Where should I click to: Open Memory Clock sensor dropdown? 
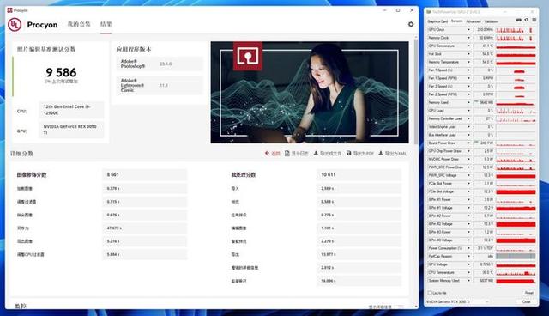pyautogui.click(x=468, y=38)
